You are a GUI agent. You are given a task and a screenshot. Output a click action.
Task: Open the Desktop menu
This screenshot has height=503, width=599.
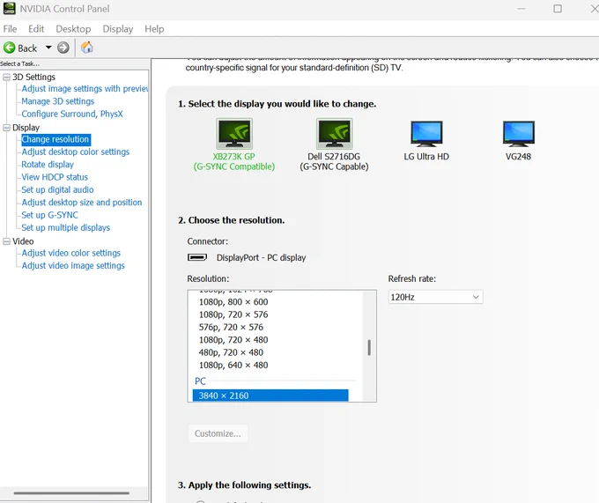73,29
